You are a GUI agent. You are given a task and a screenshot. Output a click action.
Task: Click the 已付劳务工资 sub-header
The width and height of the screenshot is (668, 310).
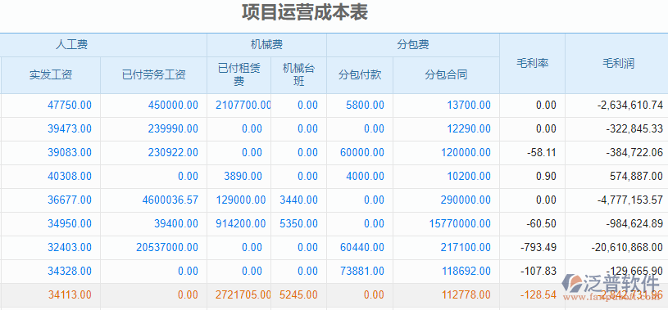click(x=154, y=75)
